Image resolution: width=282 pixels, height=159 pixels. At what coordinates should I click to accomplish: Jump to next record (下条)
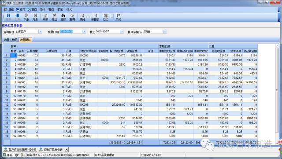pyautogui.click(x=26, y=17)
